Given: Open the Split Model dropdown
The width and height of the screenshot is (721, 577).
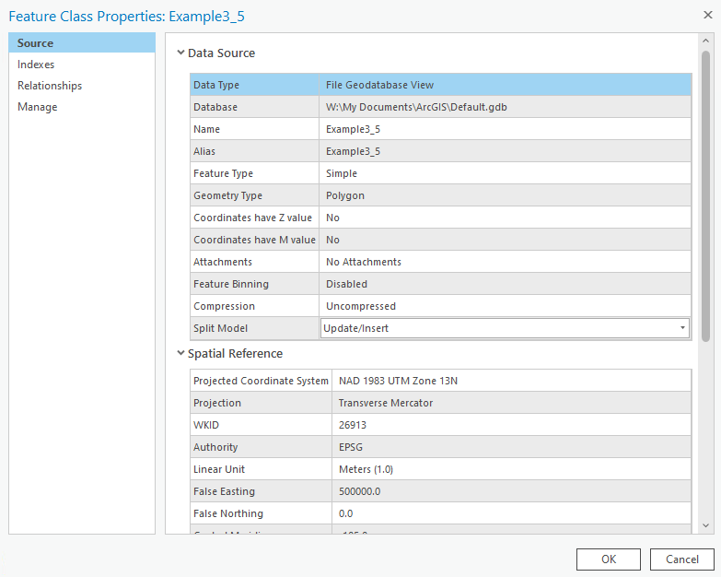Looking at the screenshot, I should (682, 328).
